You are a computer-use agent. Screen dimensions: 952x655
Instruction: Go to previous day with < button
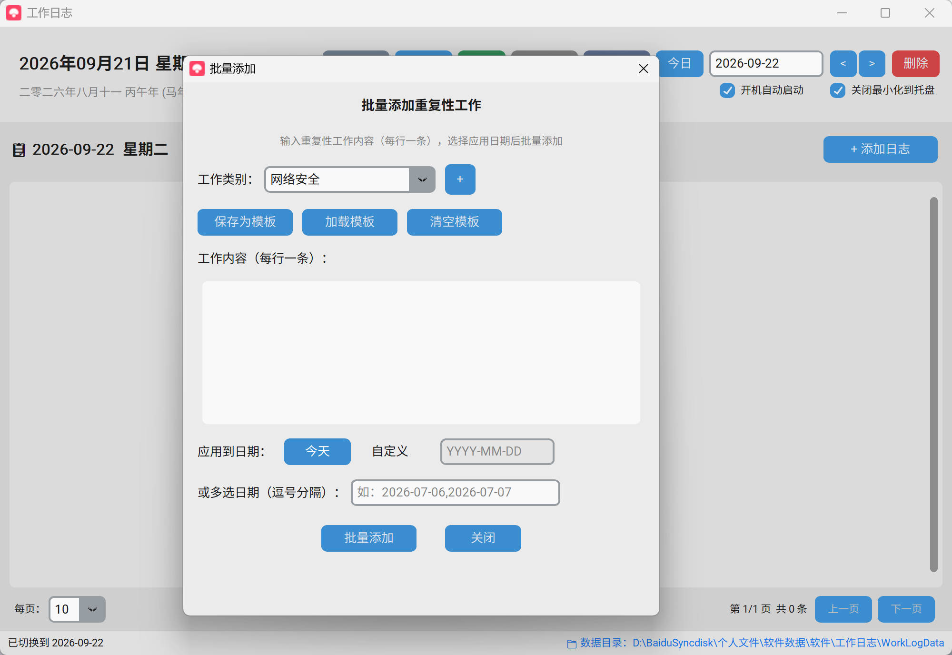click(843, 63)
